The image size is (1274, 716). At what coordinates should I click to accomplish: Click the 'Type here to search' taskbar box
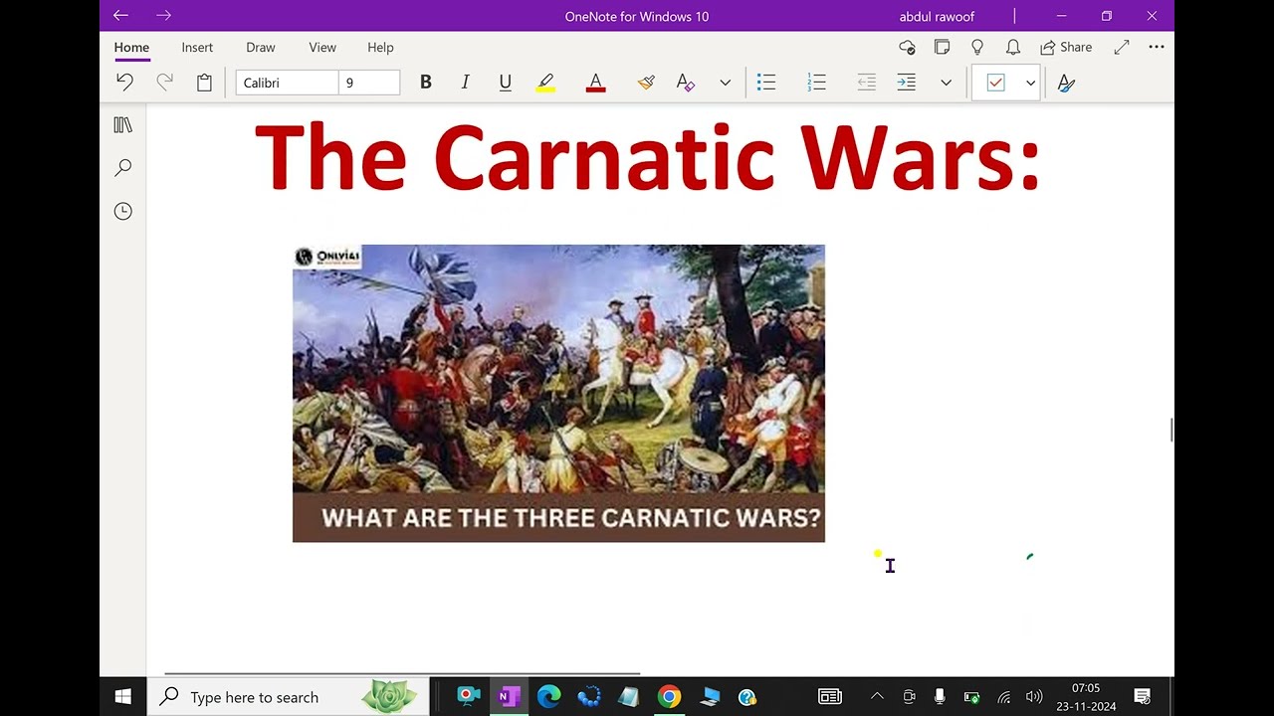(x=289, y=697)
